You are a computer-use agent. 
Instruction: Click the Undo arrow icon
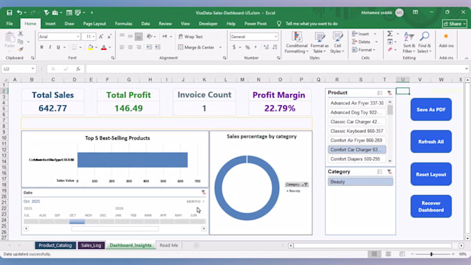click(19, 12)
